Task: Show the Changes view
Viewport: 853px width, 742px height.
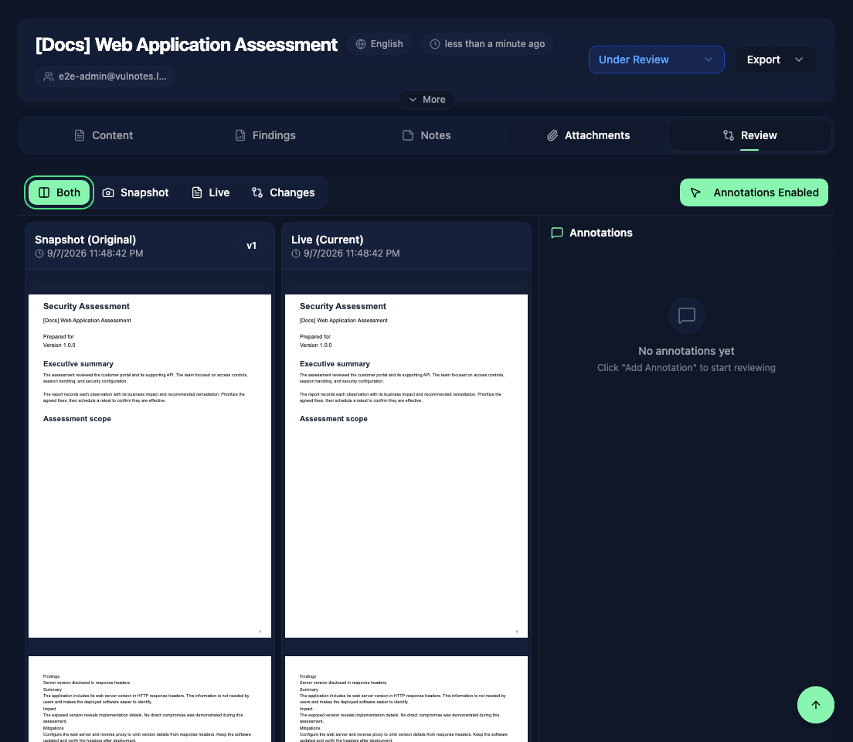Action: 283,192
